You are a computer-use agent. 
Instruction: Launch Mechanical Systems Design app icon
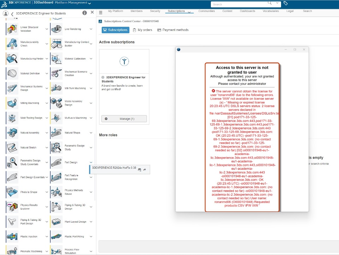[12, 88]
